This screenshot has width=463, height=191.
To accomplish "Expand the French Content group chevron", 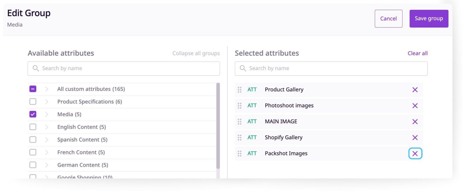I will 47,152.
